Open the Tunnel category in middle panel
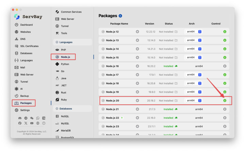This screenshot has width=245, height=152. [62, 26]
